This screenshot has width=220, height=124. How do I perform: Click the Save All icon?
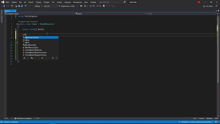point(22,6)
